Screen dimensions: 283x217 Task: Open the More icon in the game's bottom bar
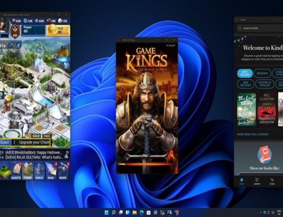tap(63, 171)
